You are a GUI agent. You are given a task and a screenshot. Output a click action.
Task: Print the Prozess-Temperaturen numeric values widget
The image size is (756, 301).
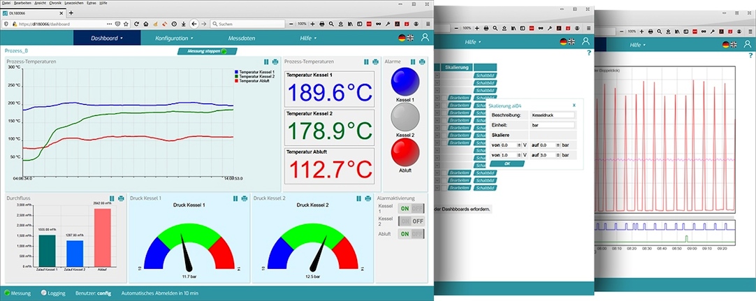coord(376,61)
